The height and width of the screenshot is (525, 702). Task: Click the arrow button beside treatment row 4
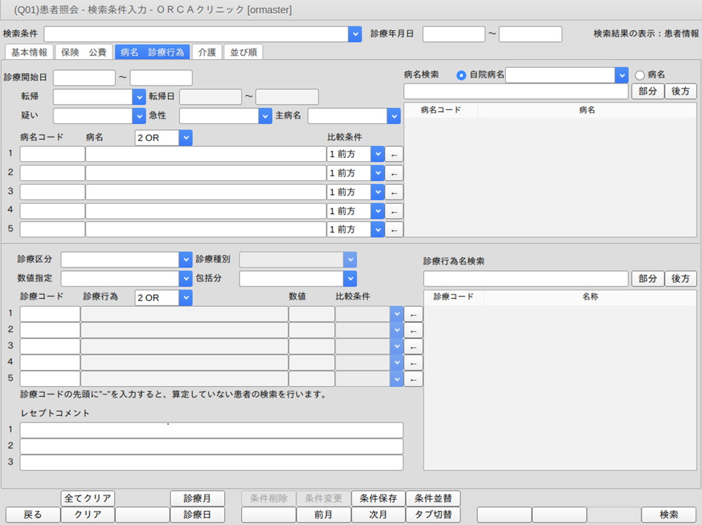click(414, 363)
